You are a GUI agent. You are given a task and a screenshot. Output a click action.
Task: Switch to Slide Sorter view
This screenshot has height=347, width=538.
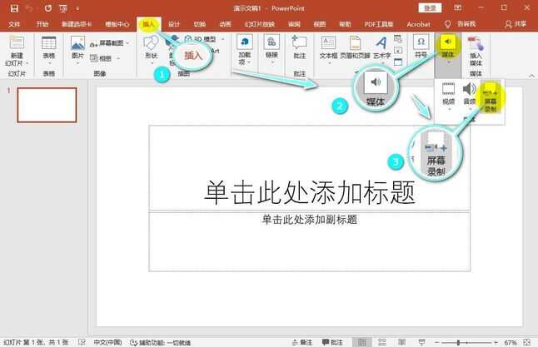381,342
